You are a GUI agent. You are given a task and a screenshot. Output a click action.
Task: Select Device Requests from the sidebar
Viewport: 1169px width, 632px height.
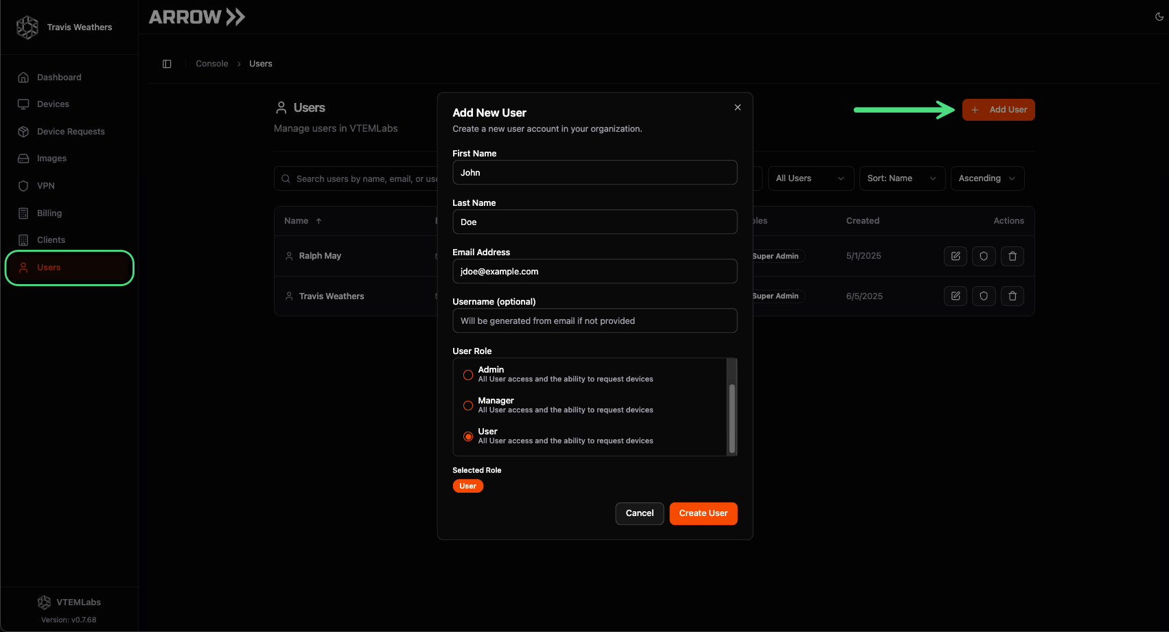click(x=71, y=131)
